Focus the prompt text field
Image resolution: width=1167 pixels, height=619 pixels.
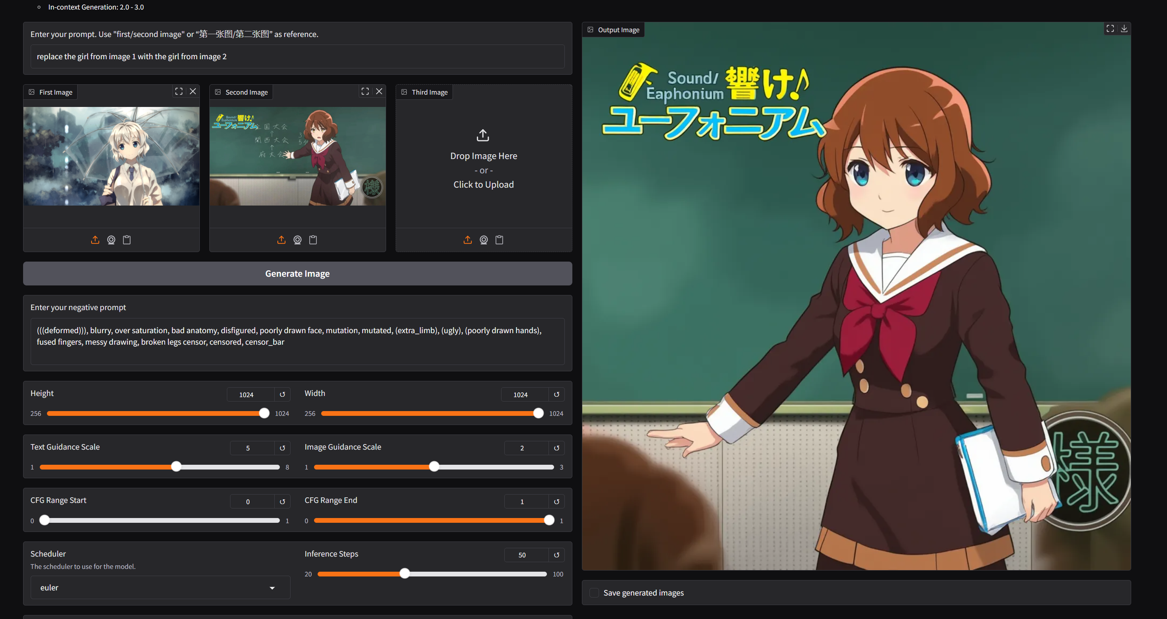click(x=298, y=56)
